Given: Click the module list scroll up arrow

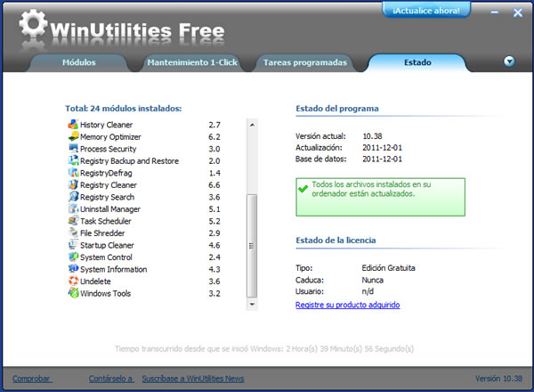Looking at the screenshot, I should 252,125.
